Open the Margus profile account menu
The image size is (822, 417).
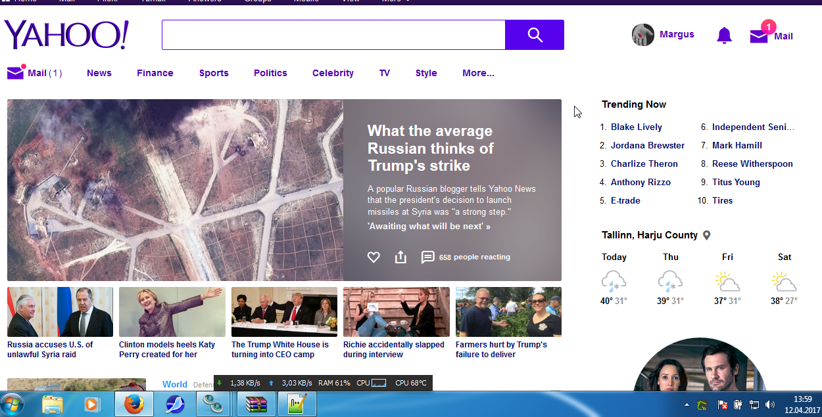[x=663, y=35]
